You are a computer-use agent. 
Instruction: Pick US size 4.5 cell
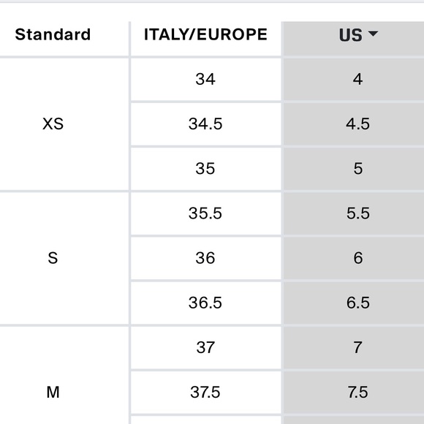click(x=353, y=124)
